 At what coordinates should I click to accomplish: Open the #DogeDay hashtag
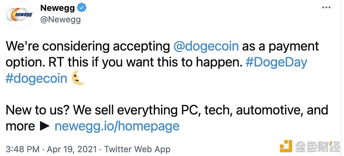pos(276,62)
